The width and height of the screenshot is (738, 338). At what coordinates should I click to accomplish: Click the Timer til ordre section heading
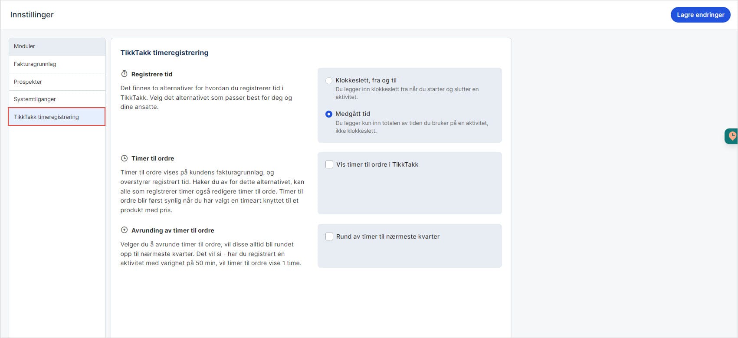[x=153, y=158]
